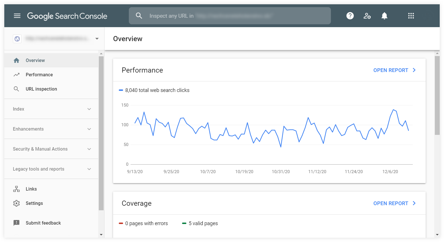
Task: Toggle the pages with errors legend item
Action: 143,223
